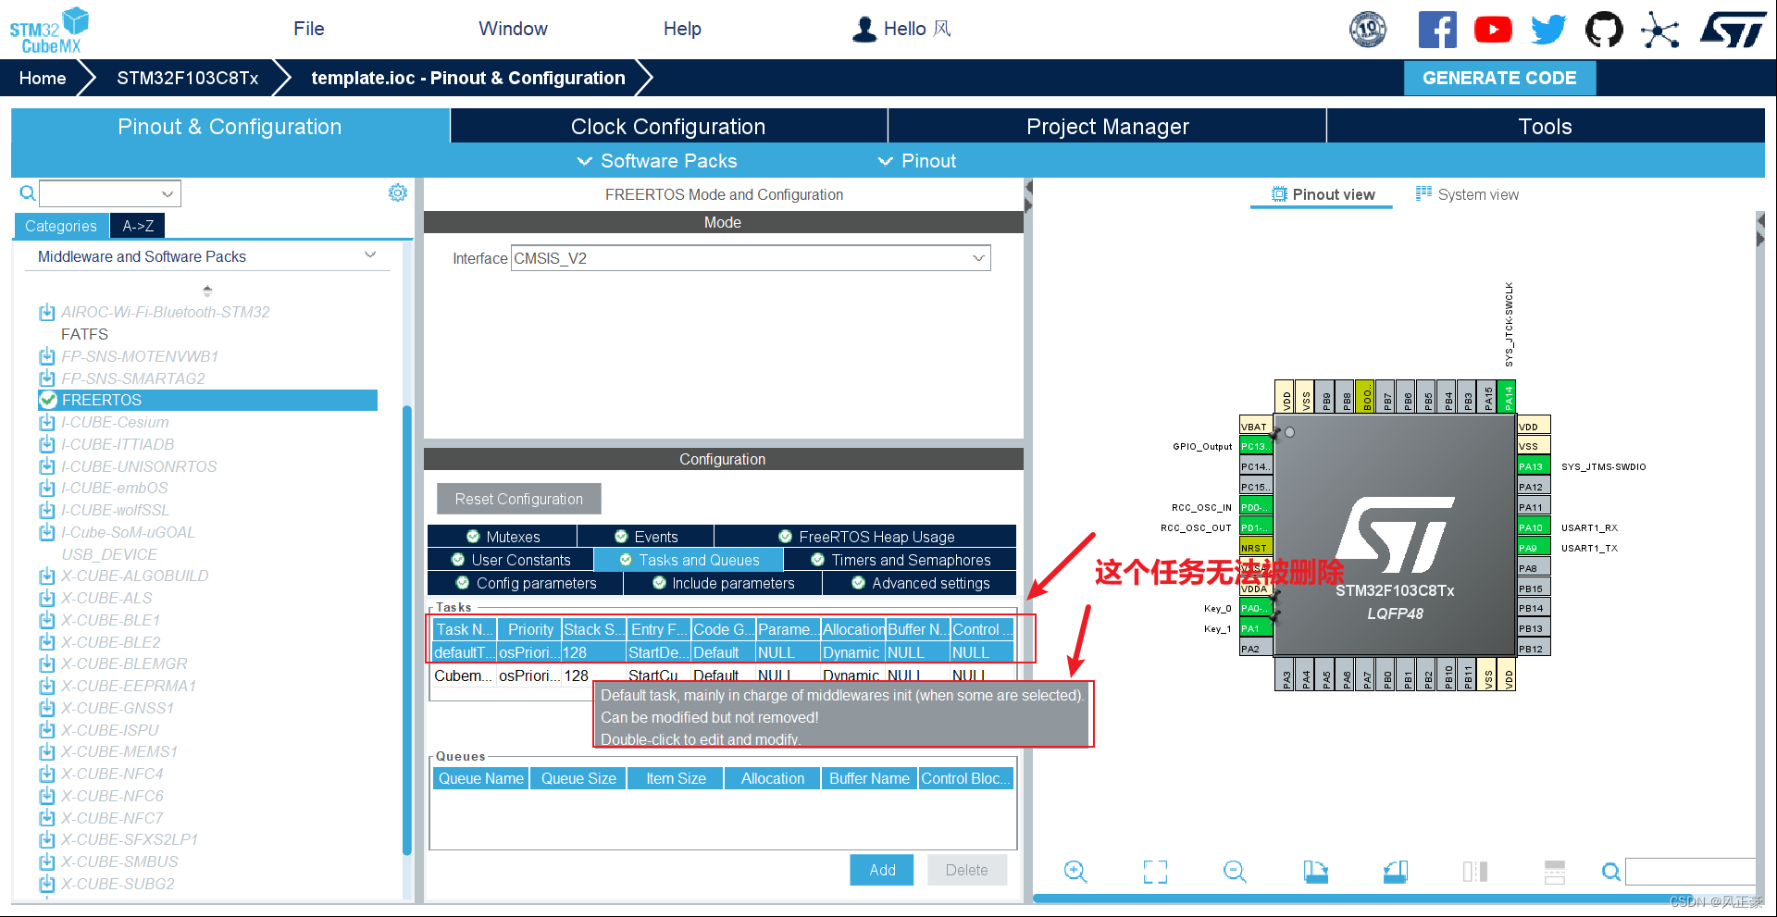Click the Add queue button
Viewport: 1777px width, 917px height.
coord(882,870)
